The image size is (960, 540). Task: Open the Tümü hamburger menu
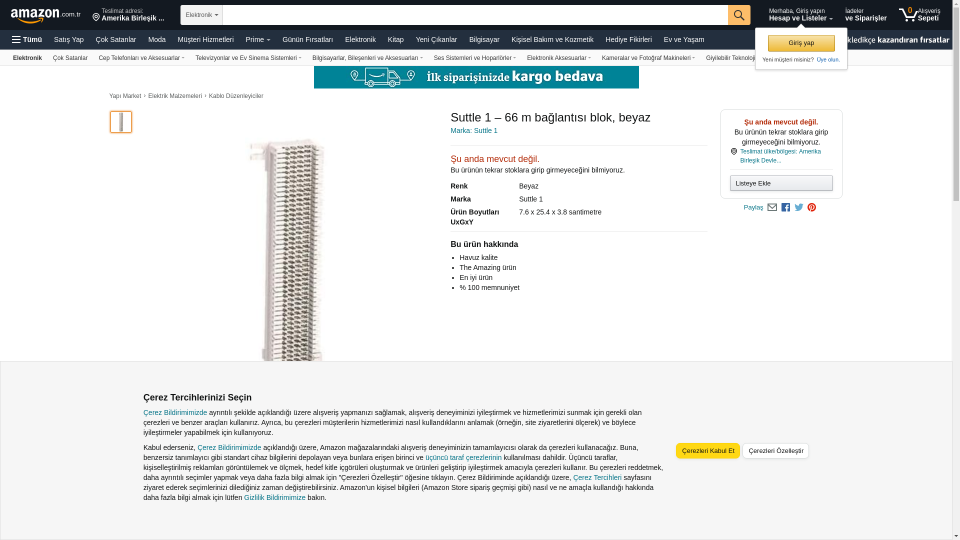point(27,39)
